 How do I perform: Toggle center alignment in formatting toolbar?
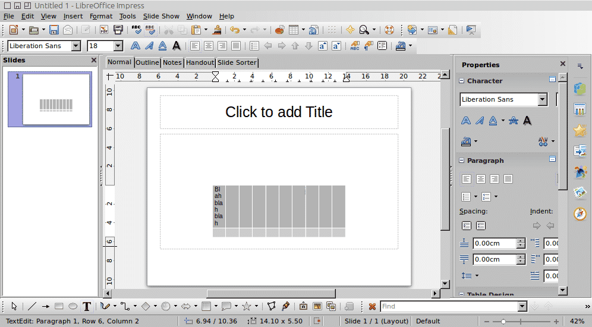(209, 46)
